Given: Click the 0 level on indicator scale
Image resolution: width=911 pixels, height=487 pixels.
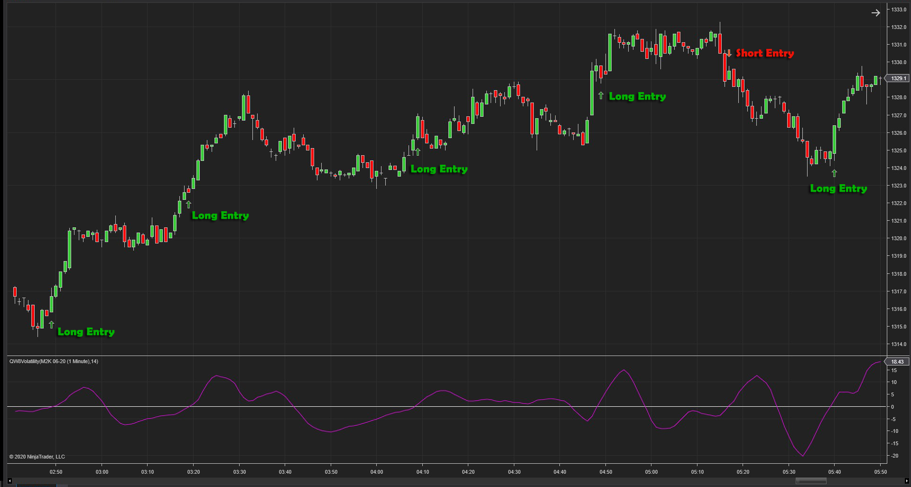Looking at the screenshot, I should (x=892, y=407).
